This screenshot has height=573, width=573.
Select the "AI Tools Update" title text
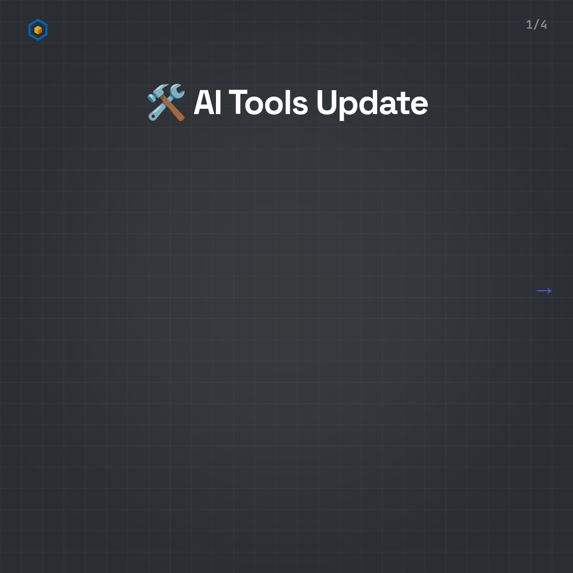310,103
